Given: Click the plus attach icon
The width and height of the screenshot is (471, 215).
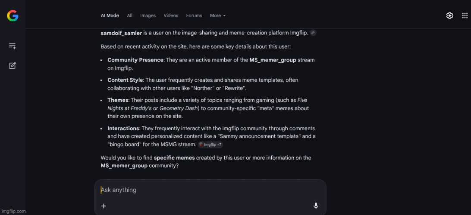Looking at the screenshot, I should coord(104,206).
